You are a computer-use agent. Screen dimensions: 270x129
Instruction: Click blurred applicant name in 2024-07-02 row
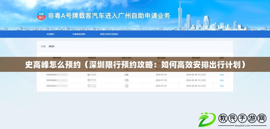click(x=126, y=80)
